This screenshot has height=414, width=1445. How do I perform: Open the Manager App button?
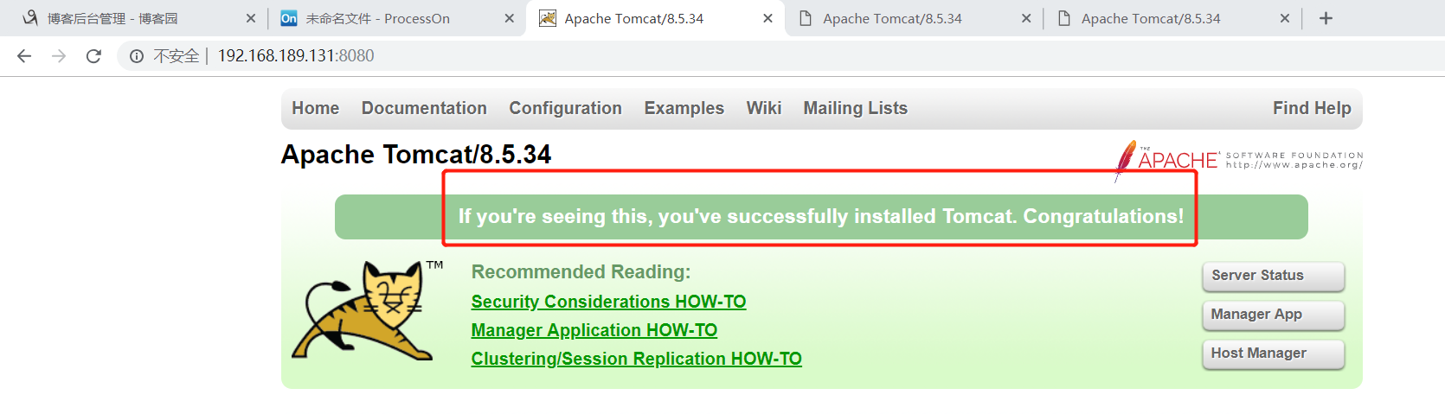[1273, 315]
